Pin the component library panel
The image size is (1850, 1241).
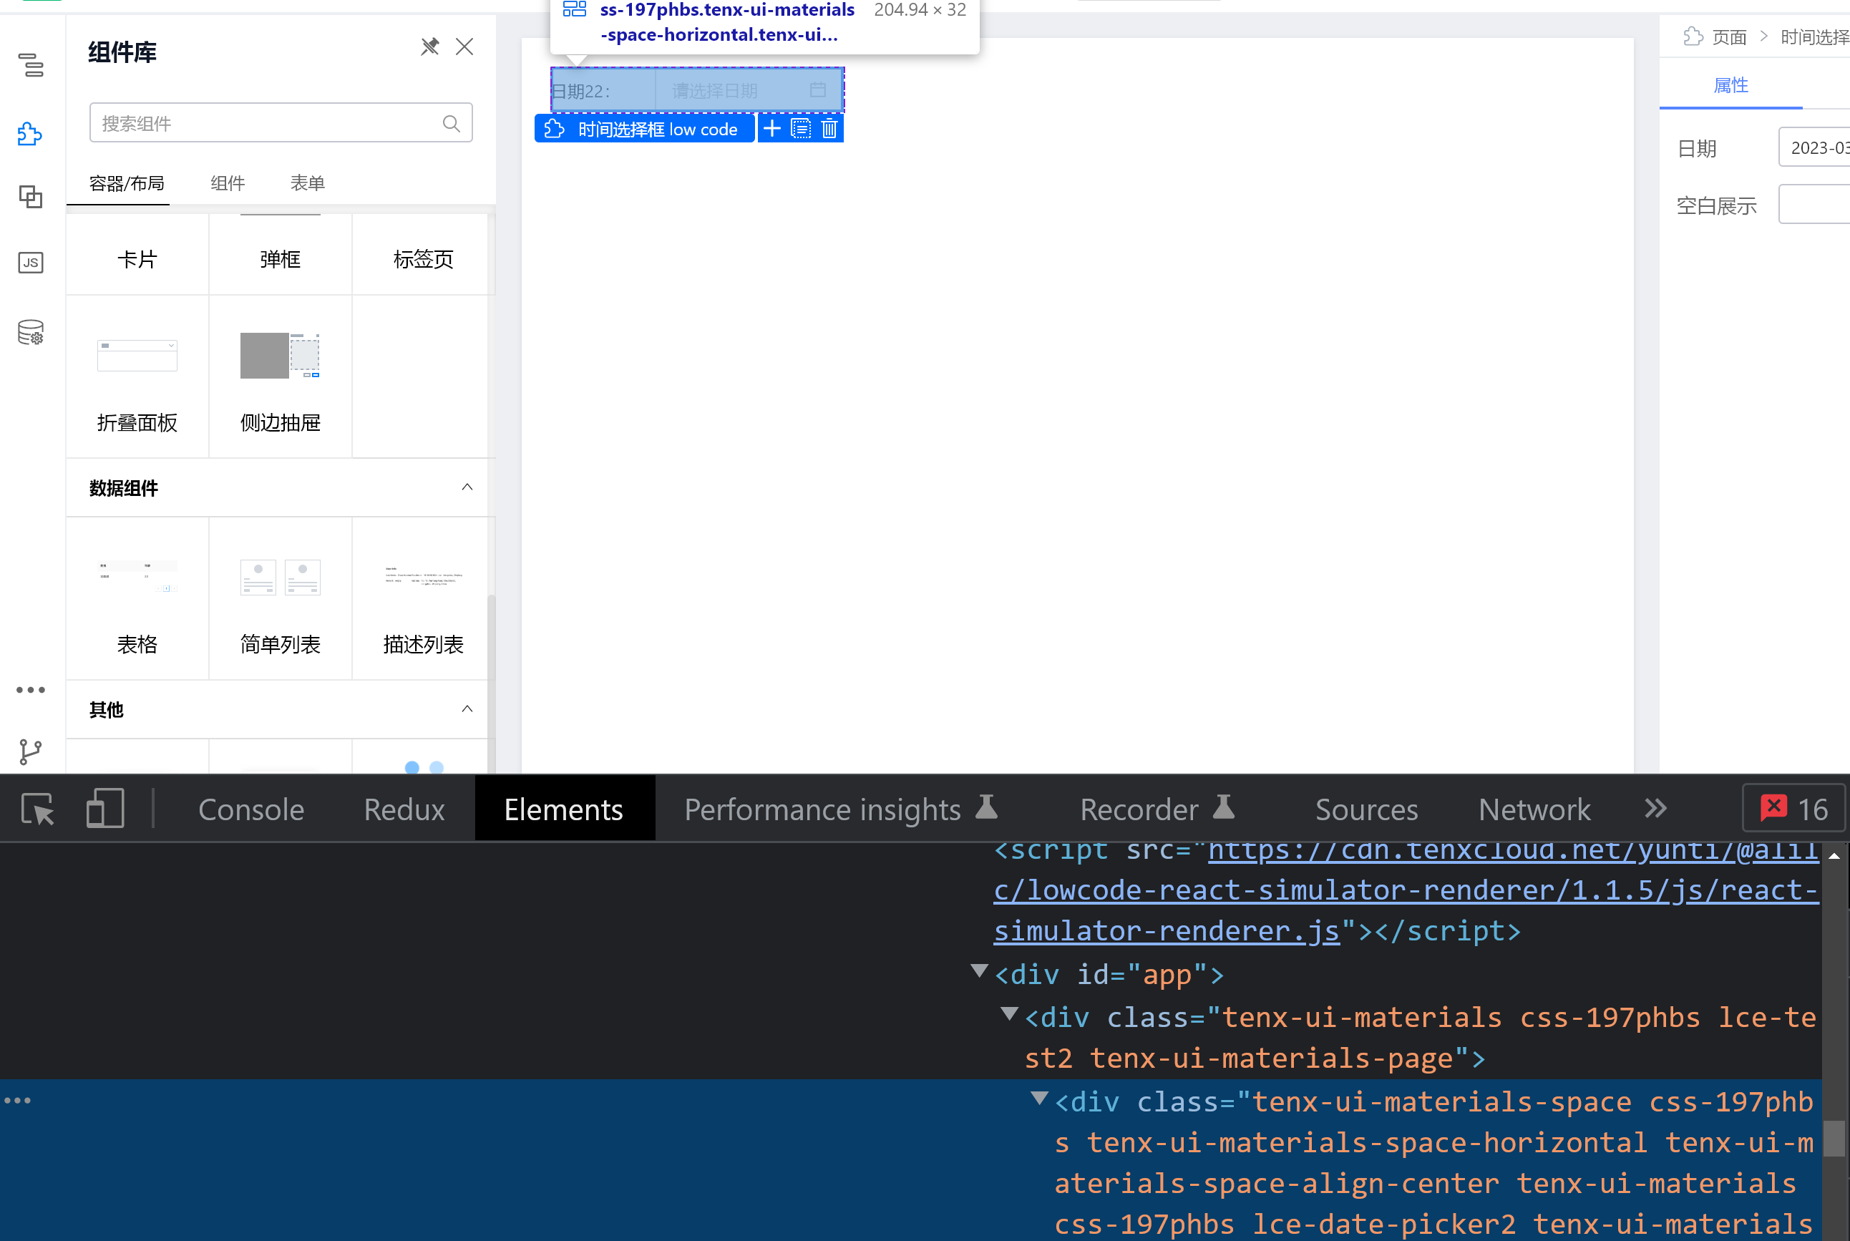coord(429,47)
